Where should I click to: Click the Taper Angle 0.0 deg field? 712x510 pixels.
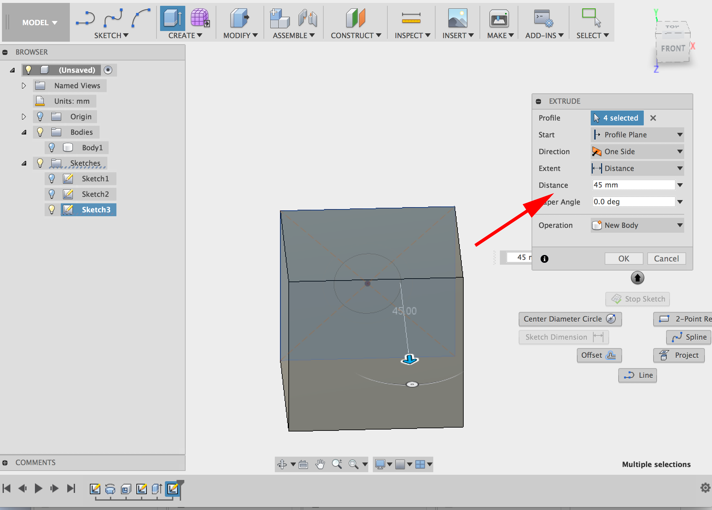tap(633, 202)
